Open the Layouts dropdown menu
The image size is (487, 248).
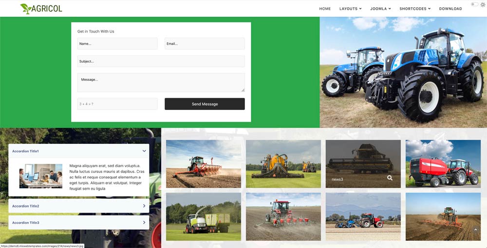(350, 9)
